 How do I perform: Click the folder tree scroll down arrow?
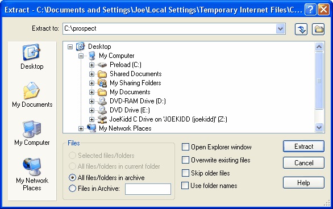click(319, 128)
